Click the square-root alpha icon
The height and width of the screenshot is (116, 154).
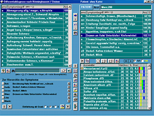pyautogui.click(x=75, y=80)
